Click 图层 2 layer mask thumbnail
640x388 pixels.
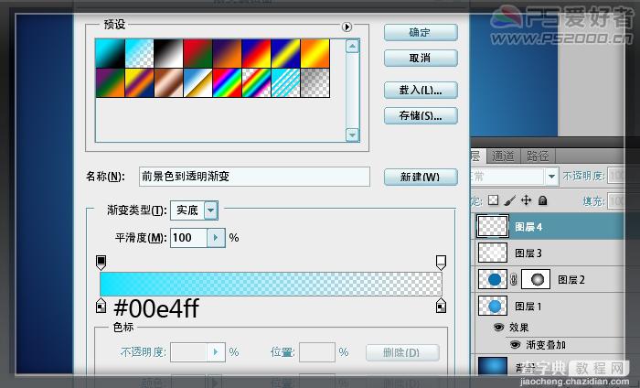pos(536,279)
